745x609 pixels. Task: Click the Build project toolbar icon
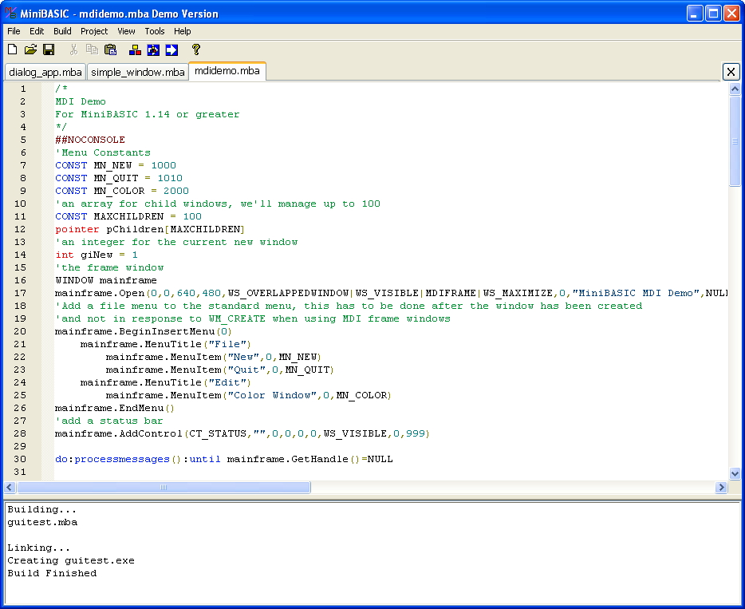coord(135,49)
